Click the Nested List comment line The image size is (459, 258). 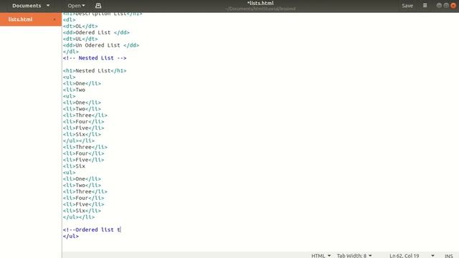click(x=95, y=58)
